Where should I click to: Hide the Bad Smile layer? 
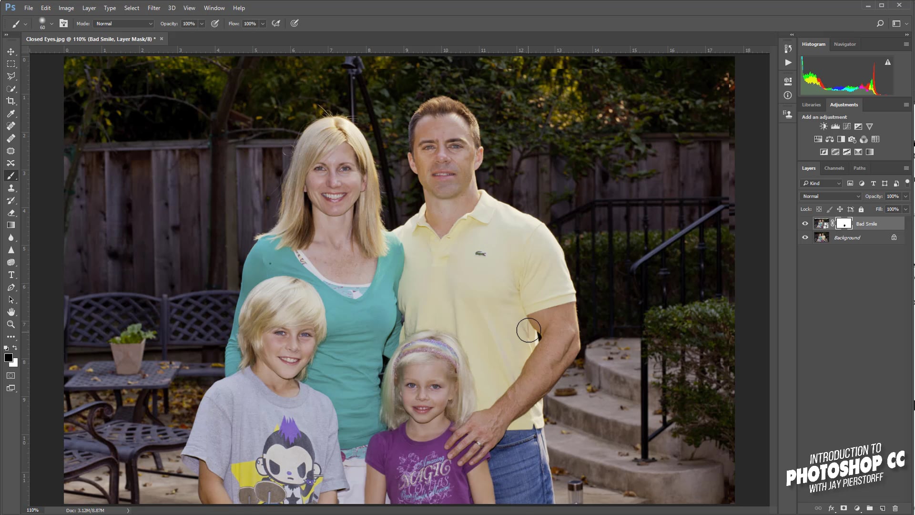(x=805, y=224)
